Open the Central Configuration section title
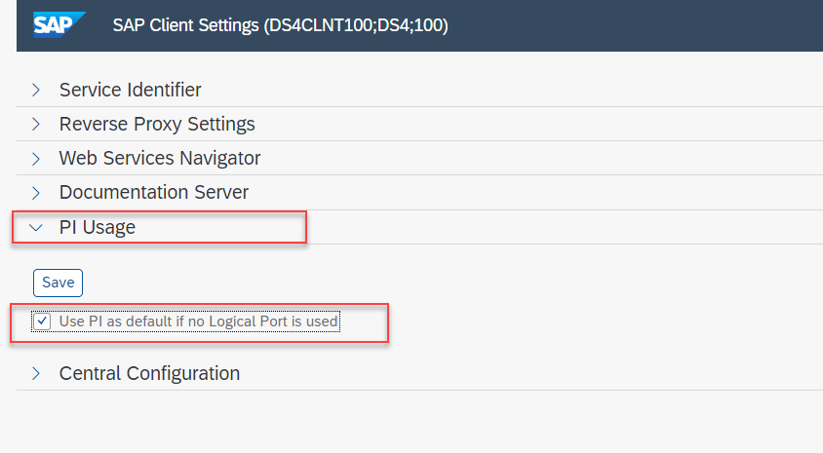This screenshot has width=823, height=453. coord(149,373)
